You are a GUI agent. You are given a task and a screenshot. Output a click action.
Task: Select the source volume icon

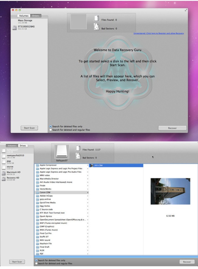(4, 167)
